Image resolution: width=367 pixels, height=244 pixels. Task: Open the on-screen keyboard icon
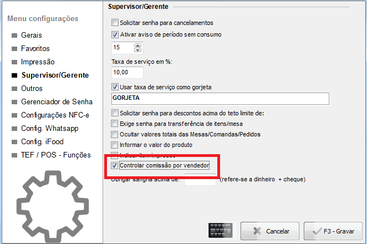tap(220, 231)
